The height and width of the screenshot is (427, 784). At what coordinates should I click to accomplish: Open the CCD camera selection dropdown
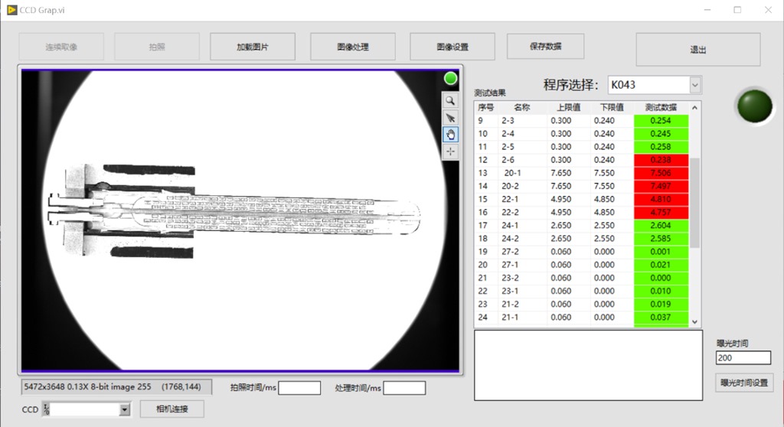tap(125, 409)
